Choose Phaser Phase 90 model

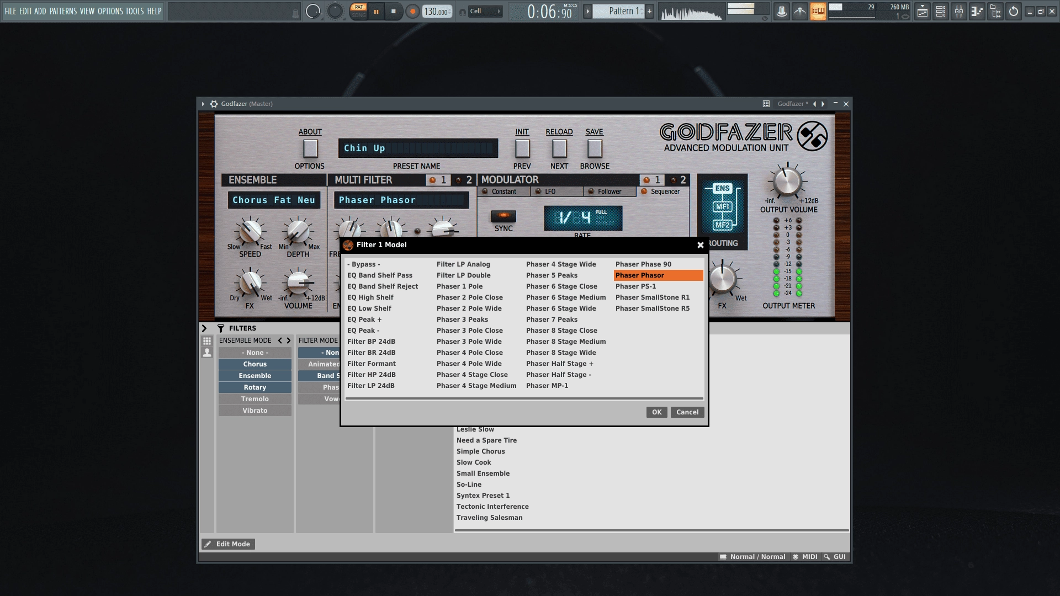coord(658,264)
